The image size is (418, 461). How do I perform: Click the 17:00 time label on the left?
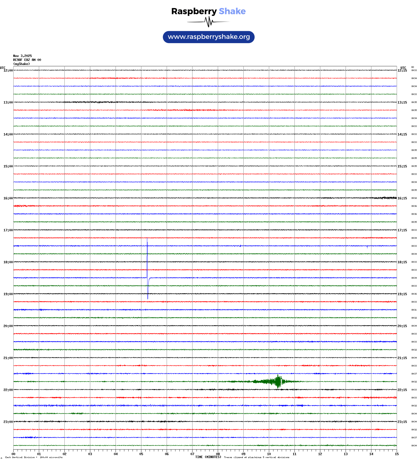pos(8,230)
